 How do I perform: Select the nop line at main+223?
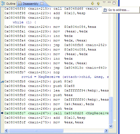[x=32, y=18]
